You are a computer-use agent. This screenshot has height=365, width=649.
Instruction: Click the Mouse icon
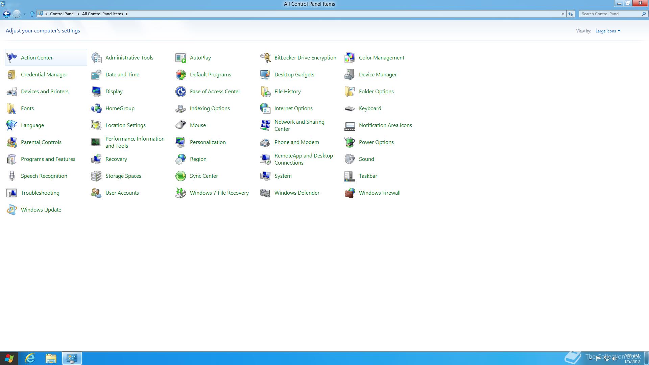(181, 125)
